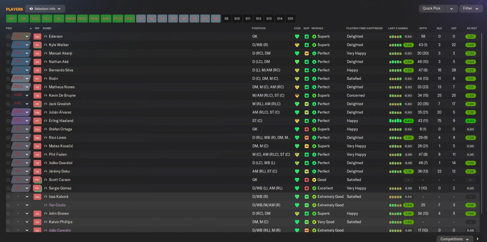Screen dimensions: 487x242
Task: Select the S15 substitute slot button
Action: [x=290, y=18]
